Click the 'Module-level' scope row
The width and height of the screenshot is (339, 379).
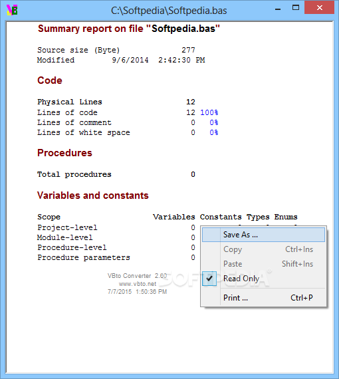[x=64, y=237]
